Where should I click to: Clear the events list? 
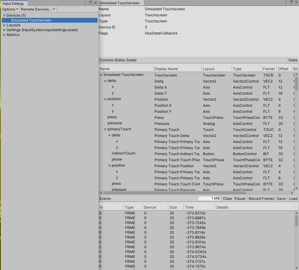228,198
